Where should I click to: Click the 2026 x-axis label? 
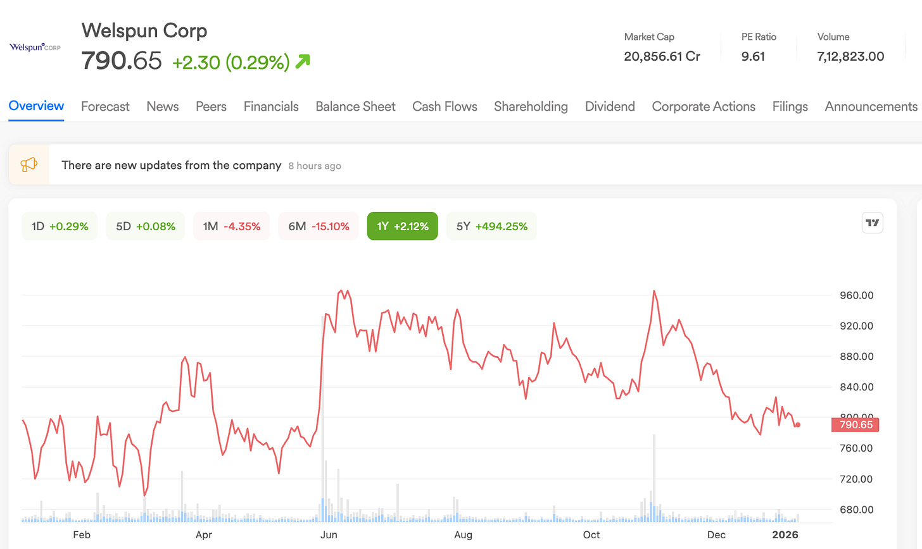(785, 534)
